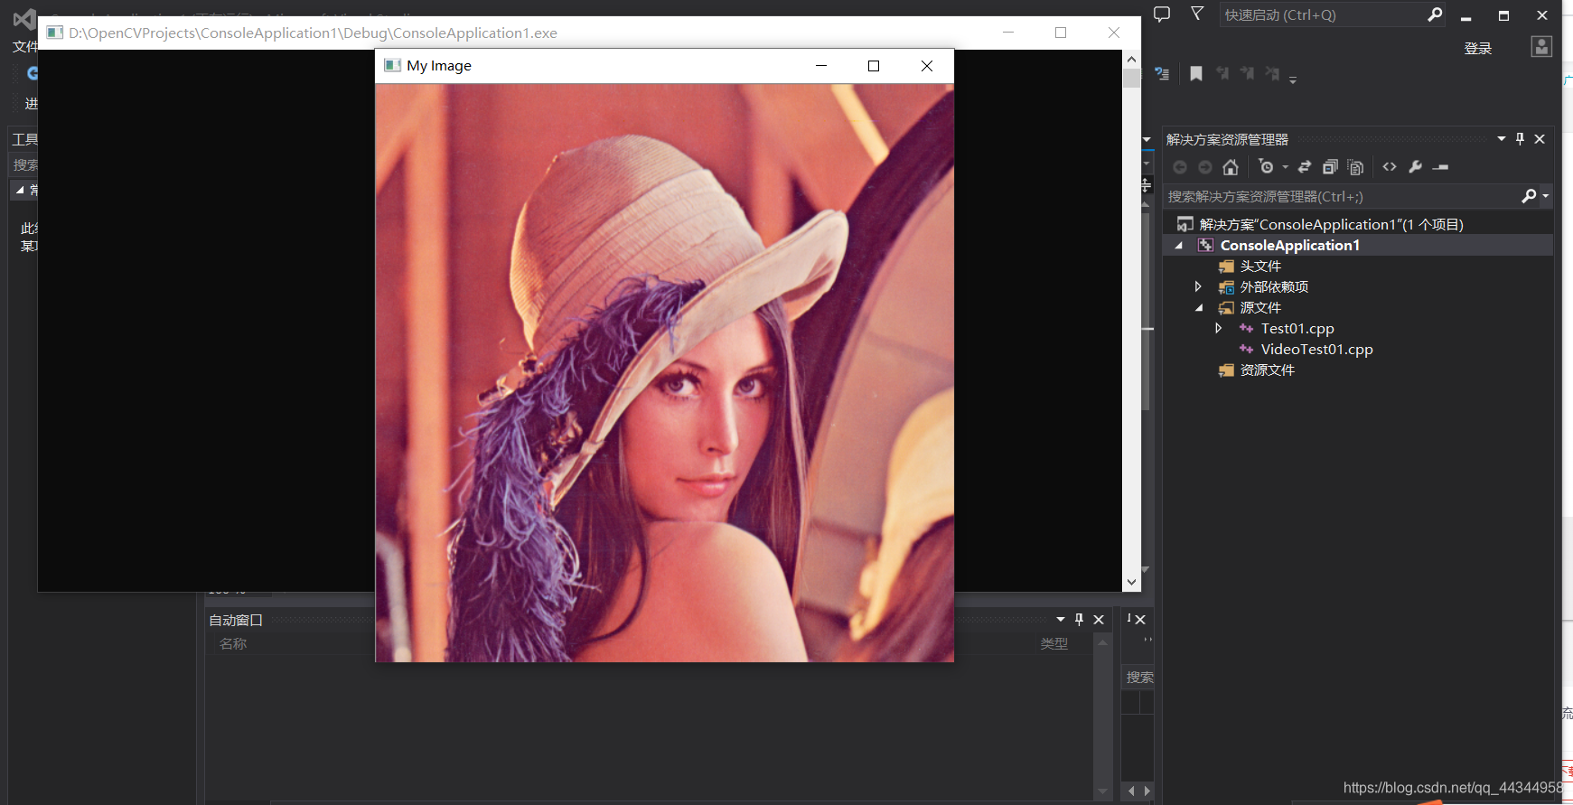
Task: Select the Test01.cpp file
Action: click(x=1297, y=329)
